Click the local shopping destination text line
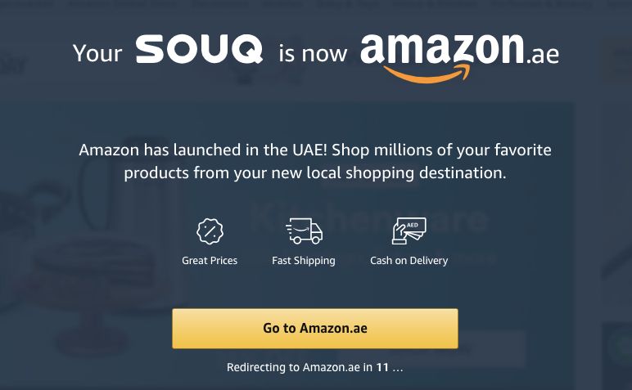The image size is (632, 390). click(315, 173)
